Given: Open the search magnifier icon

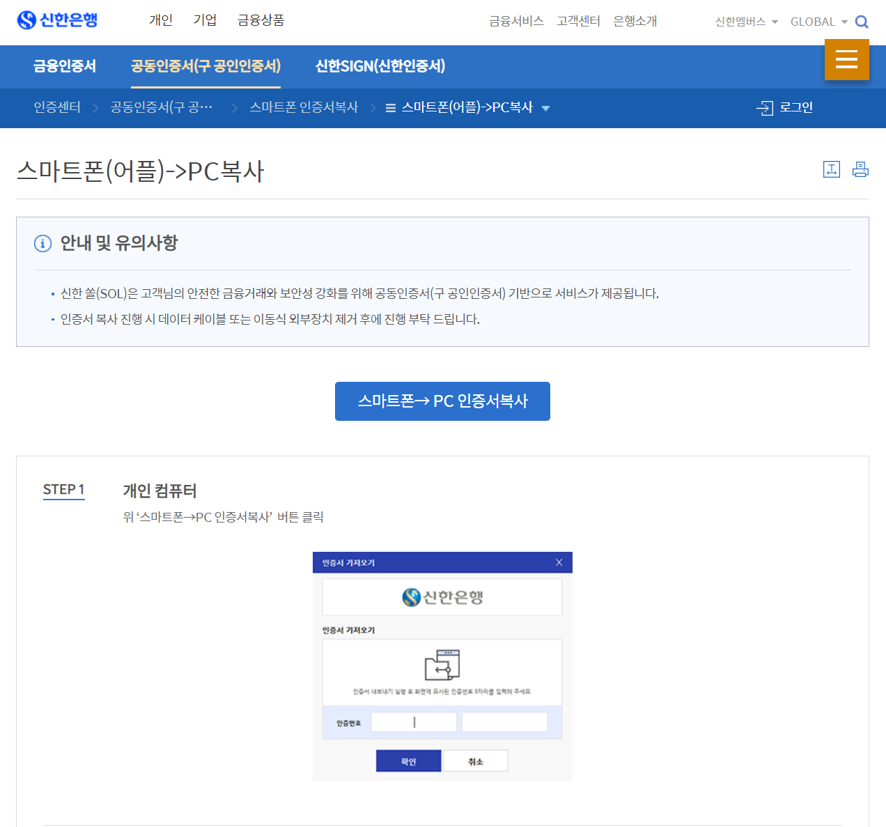Looking at the screenshot, I should point(862,22).
